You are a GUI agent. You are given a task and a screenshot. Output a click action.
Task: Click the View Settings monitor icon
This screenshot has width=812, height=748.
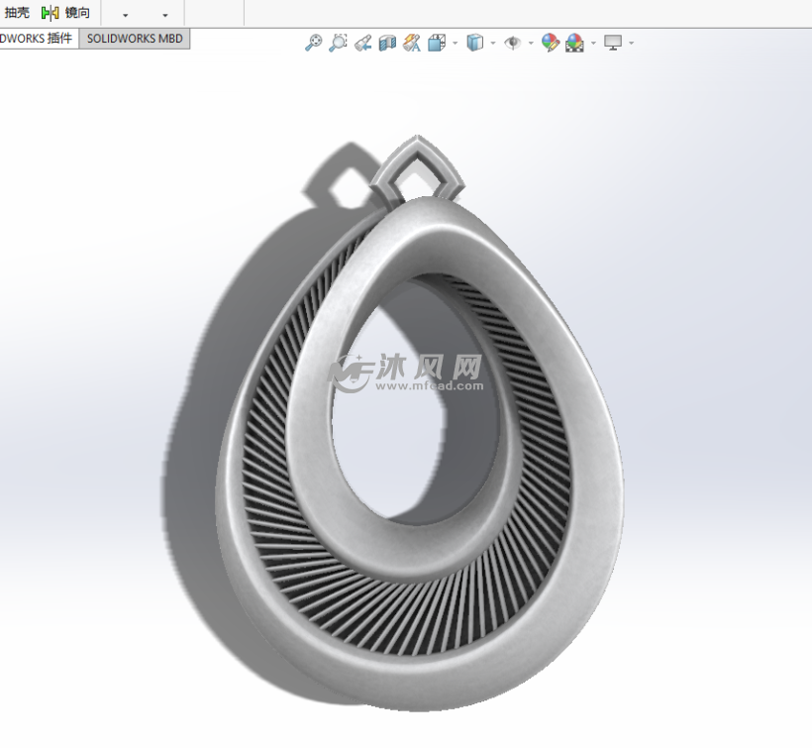click(x=613, y=43)
